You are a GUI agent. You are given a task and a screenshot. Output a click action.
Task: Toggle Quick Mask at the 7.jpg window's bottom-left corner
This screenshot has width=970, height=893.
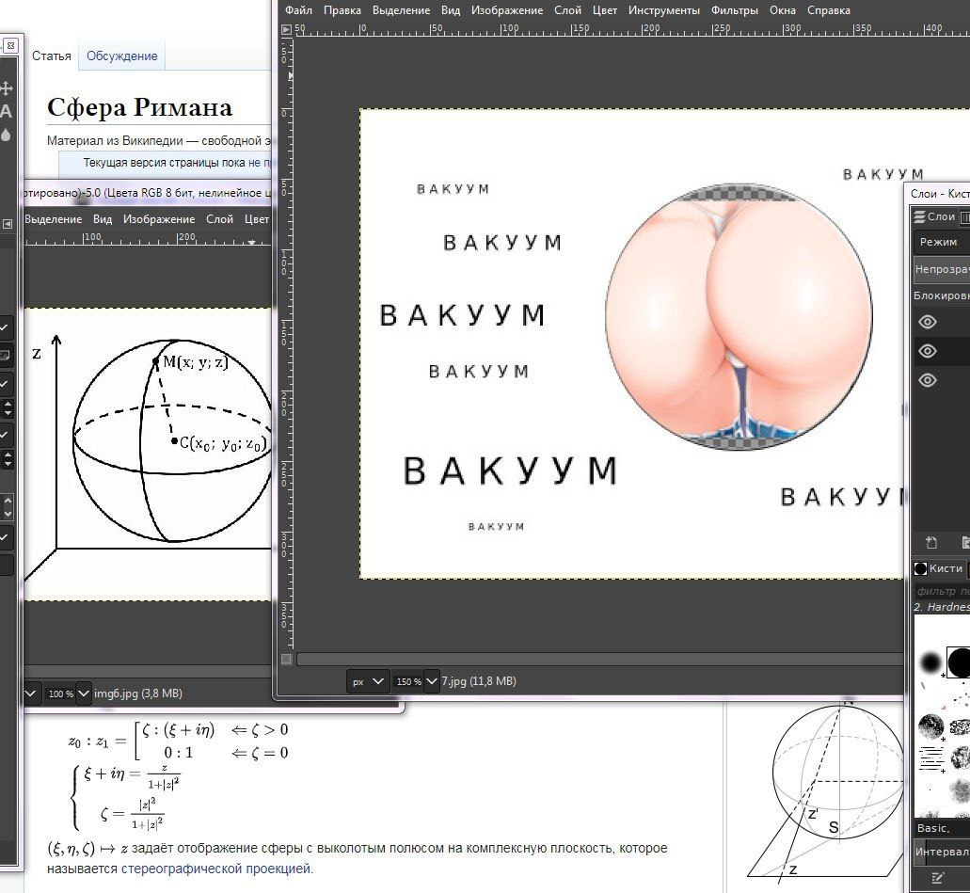tap(289, 660)
